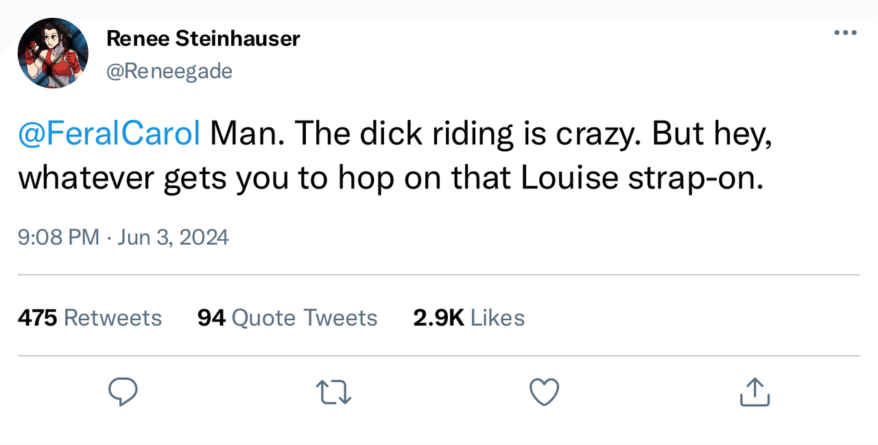Image resolution: width=878 pixels, height=445 pixels.
Task: Open the three-dot more options menu
Action: point(845,33)
